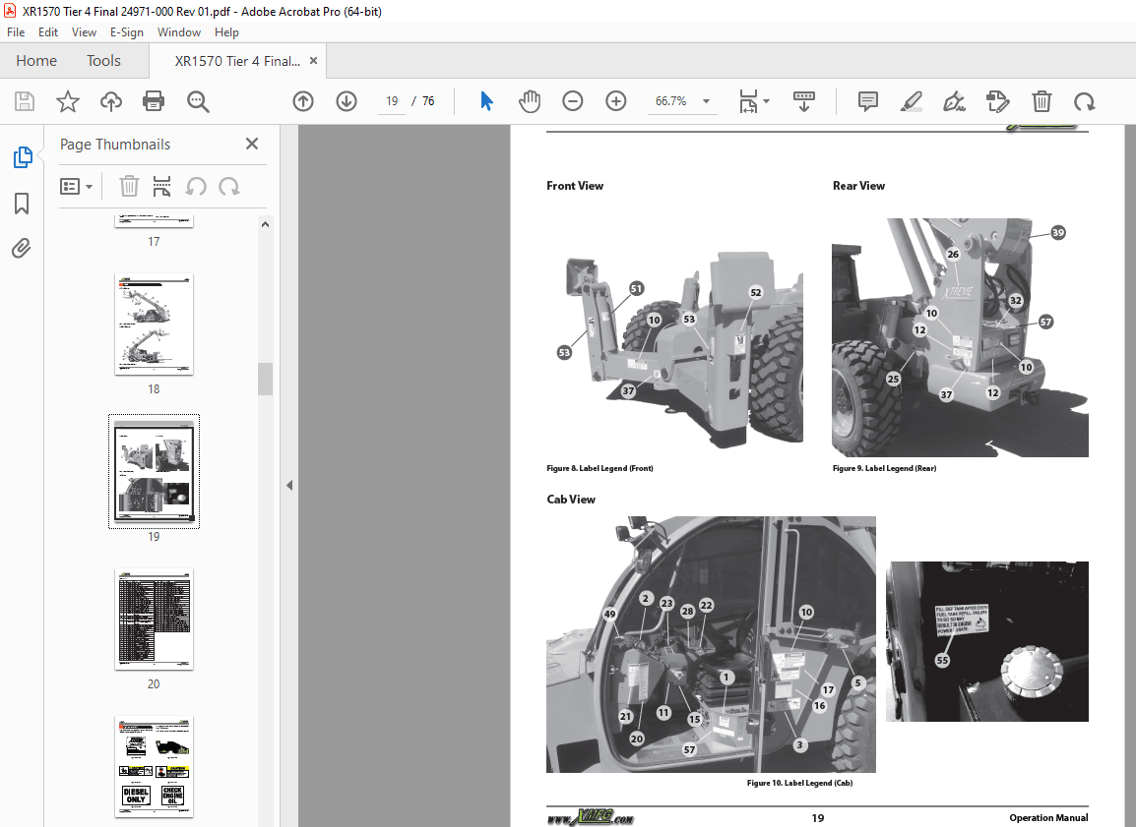This screenshot has width=1136, height=827.
Task: Open the Bookmarks panel icon
Action: point(22,203)
